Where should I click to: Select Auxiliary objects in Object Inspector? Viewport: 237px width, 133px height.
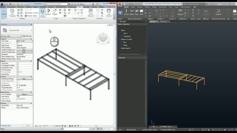(x=126, y=48)
